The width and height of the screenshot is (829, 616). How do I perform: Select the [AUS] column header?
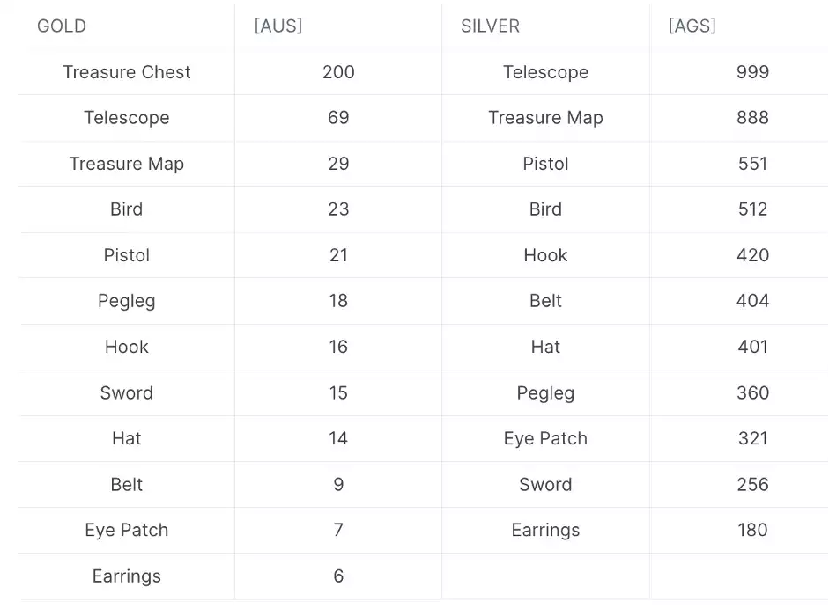click(278, 26)
